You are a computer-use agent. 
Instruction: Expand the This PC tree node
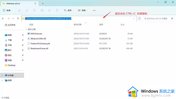click(2, 75)
